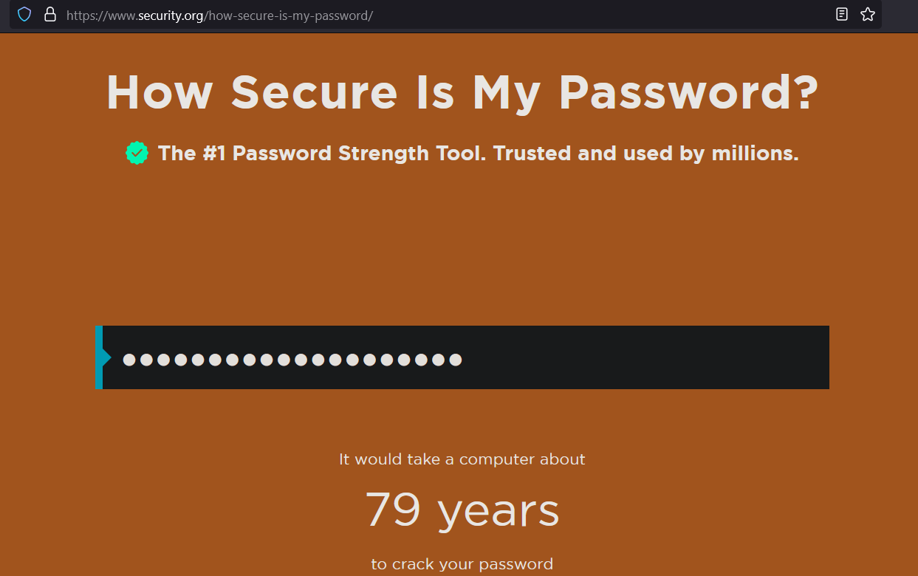Open the tracking protection shield icon

click(x=24, y=14)
